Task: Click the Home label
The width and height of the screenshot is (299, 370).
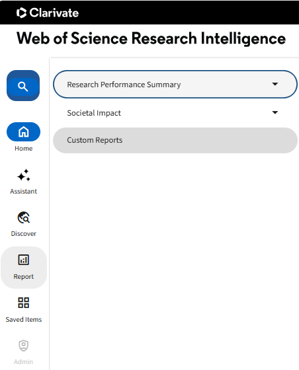Action: point(23,149)
